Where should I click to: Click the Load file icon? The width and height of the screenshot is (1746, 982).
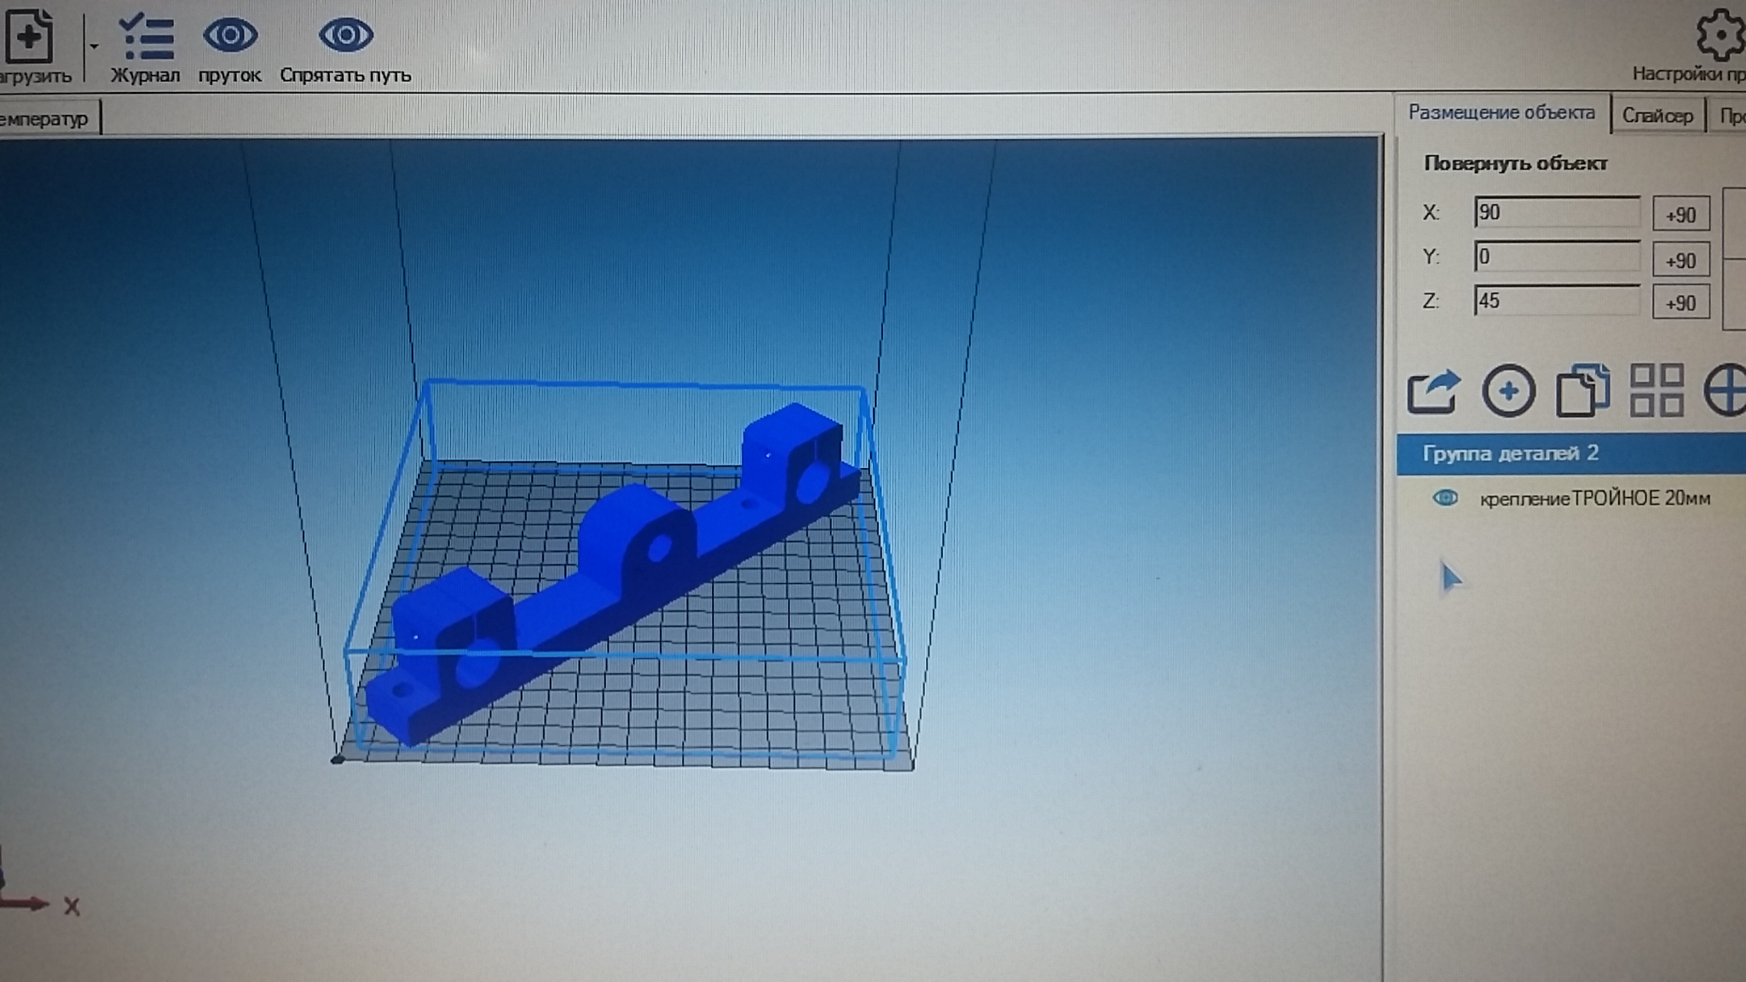[x=30, y=37]
